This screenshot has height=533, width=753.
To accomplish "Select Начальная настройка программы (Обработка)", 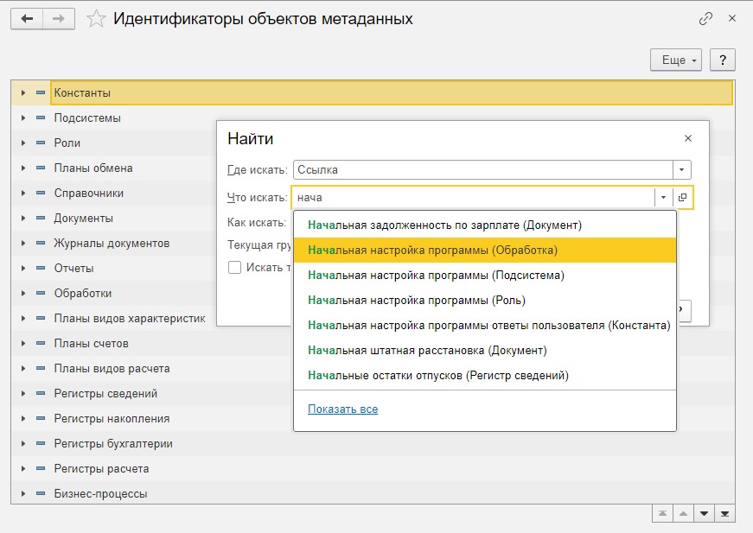I will pos(484,250).
